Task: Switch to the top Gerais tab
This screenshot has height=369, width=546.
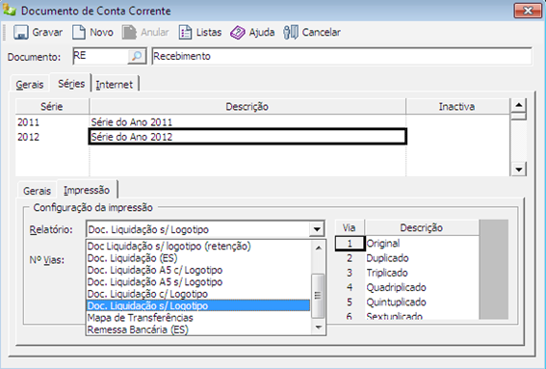Action: pos(30,85)
